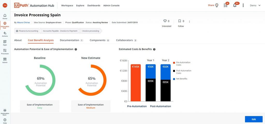Click the TH user avatar
The width and height of the screenshot is (265, 124).
5,5
